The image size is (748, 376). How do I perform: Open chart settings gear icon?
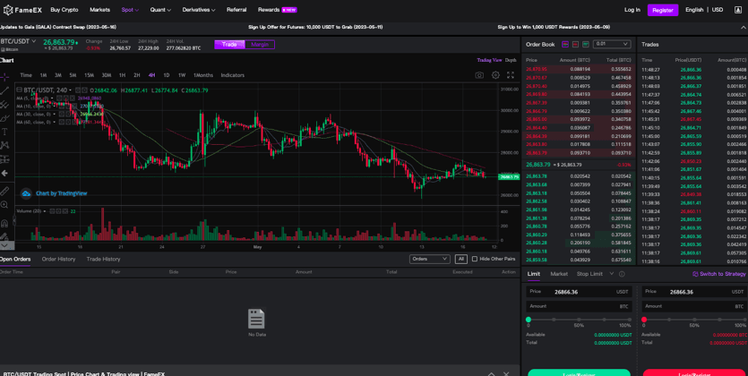point(495,75)
